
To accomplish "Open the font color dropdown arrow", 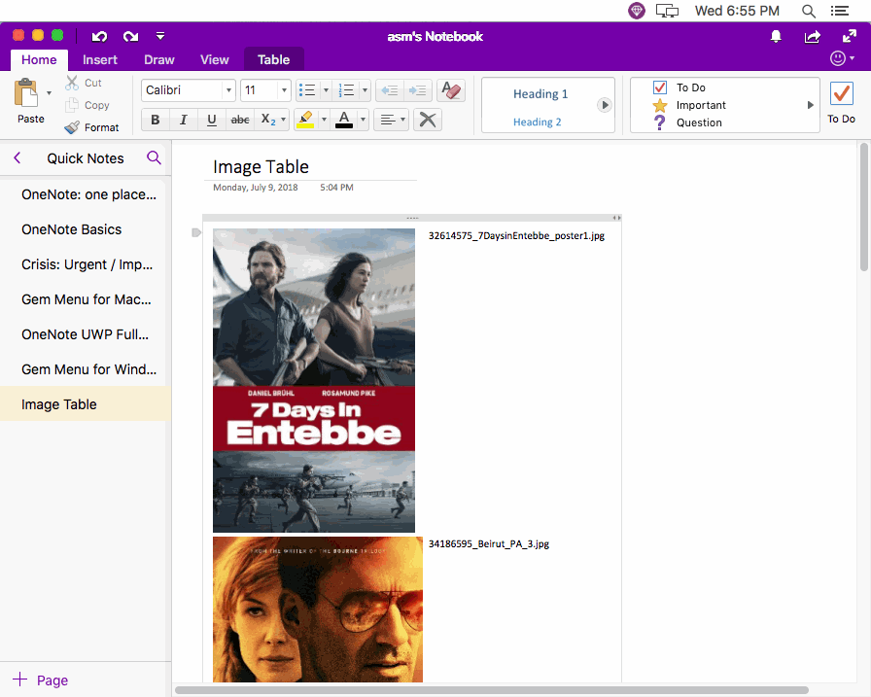I will tap(363, 120).
